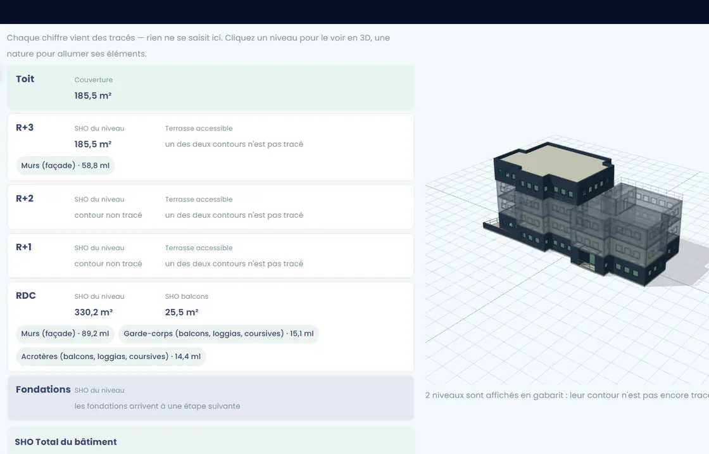Click the RDC value "330,2 m²"
Viewport: 709px width, 454px height.
point(94,312)
